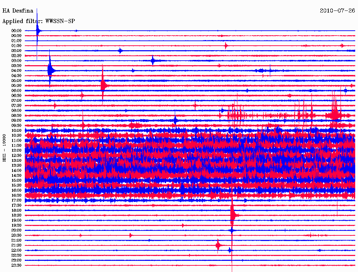The image size is (358, 272).
Task: Select the 21:00 time label
Action: (x=16, y=240)
